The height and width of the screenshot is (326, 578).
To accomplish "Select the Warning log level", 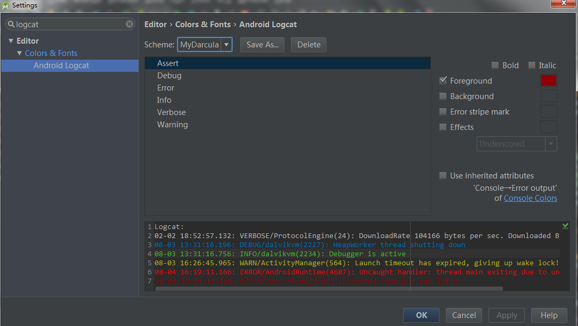I will 288,125.
